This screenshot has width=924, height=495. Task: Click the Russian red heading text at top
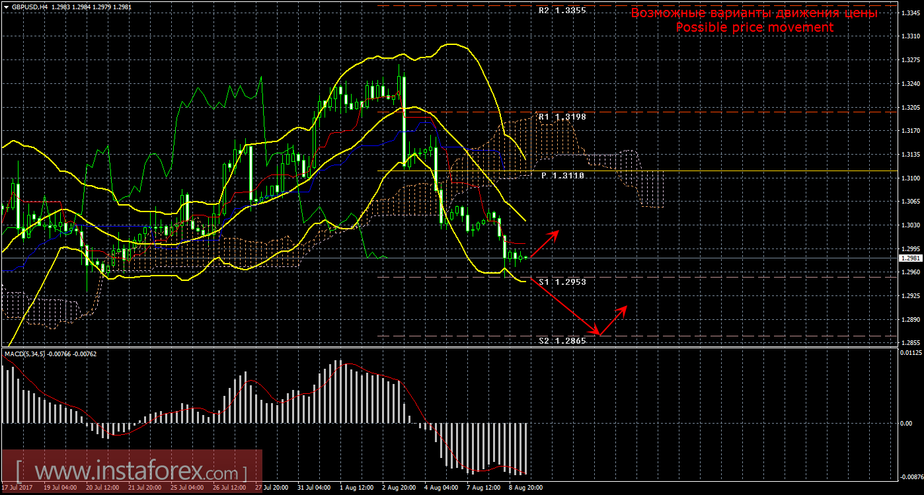tap(754, 13)
